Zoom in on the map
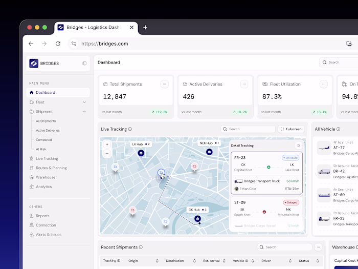 [x=107, y=144]
